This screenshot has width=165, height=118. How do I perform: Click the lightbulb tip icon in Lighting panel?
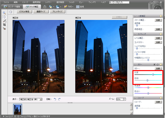(x=161, y=34)
